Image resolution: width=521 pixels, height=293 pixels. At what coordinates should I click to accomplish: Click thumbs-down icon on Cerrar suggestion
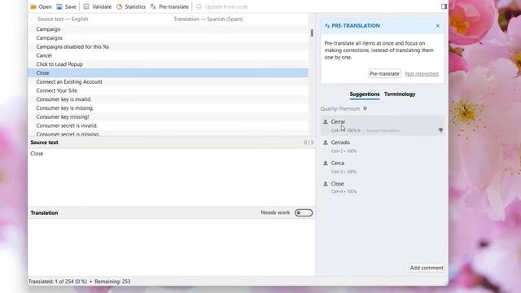click(440, 130)
